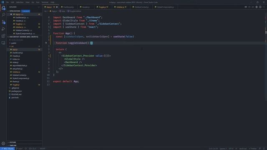Click the VS Code logo icon
Screen dimensions: 267x150
coord(3,2)
